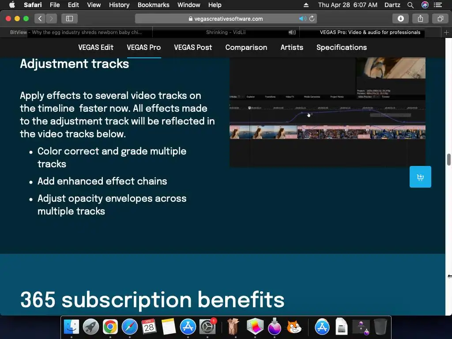Screen dimensions: 452x339
Task: Open Finder from the Dock
Action: pos(71,327)
